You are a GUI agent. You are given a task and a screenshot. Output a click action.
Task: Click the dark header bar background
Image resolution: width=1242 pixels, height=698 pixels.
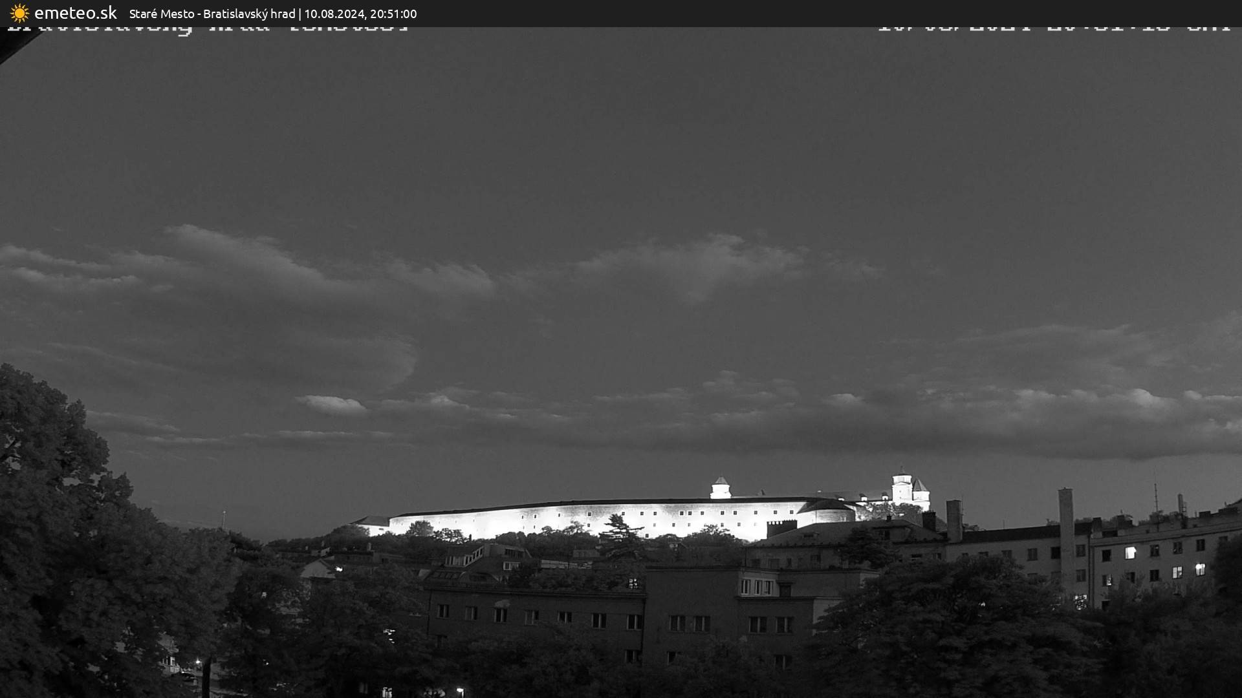click(776, 13)
